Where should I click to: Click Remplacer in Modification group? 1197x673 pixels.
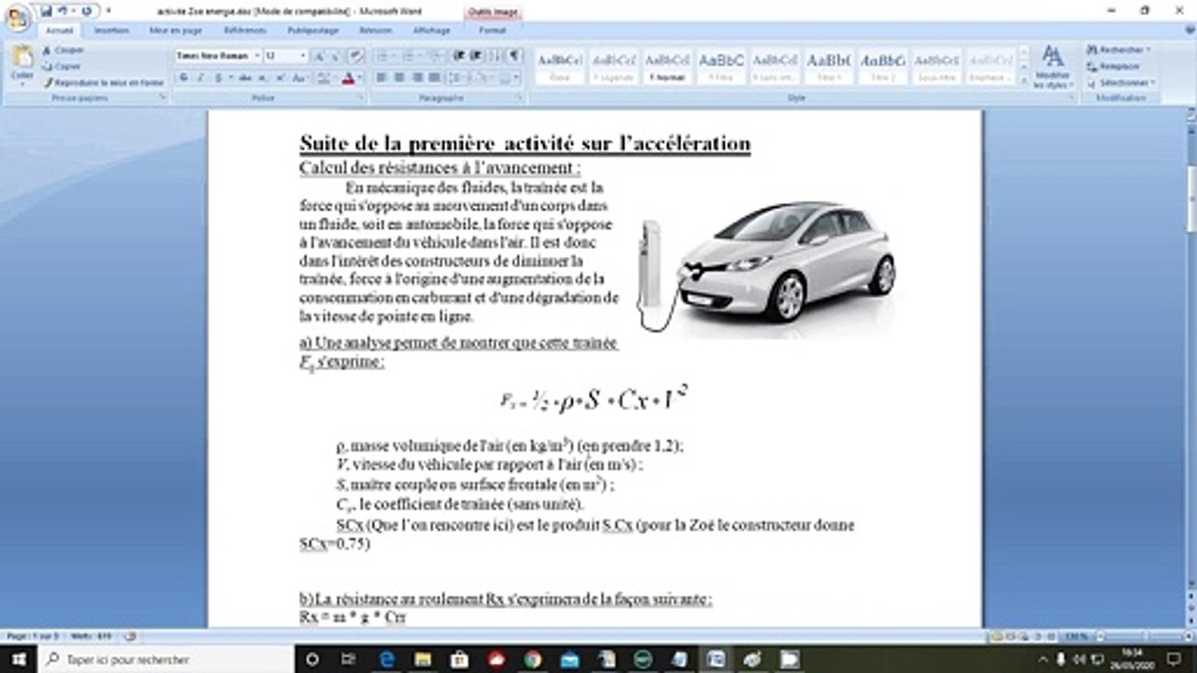1114,66
